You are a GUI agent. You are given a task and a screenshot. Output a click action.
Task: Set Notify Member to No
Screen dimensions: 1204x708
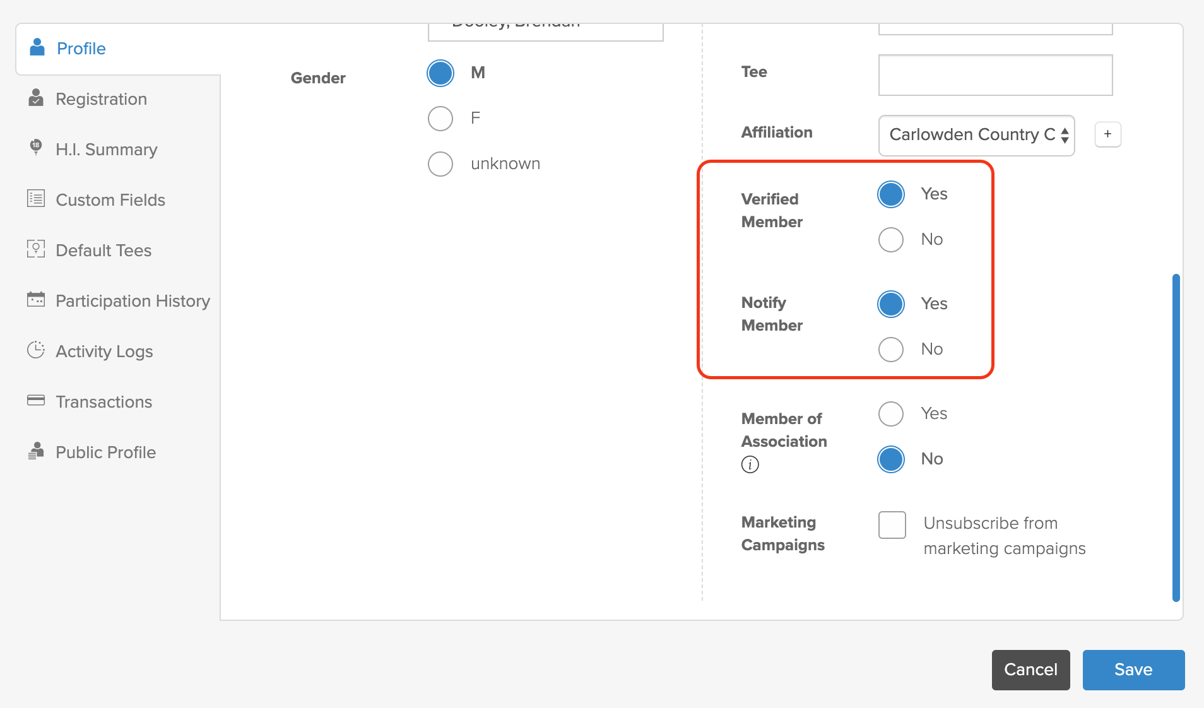click(x=891, y=350)
